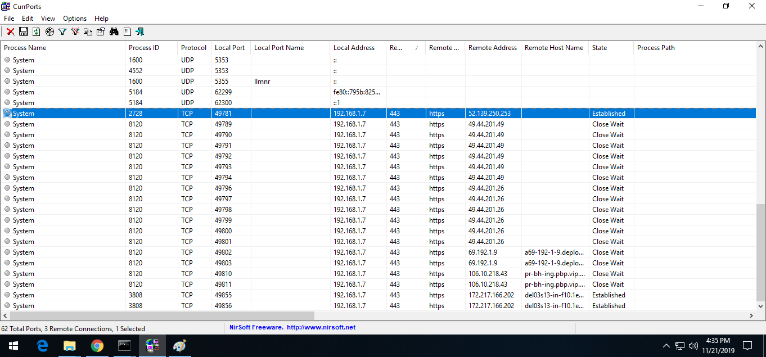Viewport: 766px width, 357px height.
Task: Refresh the connections list
Action: [36, 31]
